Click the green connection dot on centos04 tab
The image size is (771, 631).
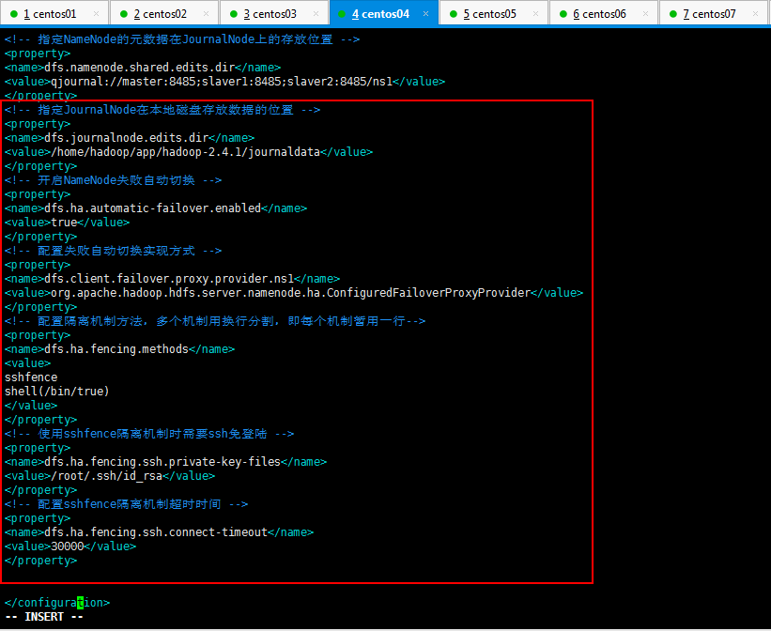click(x=343, y=14)
